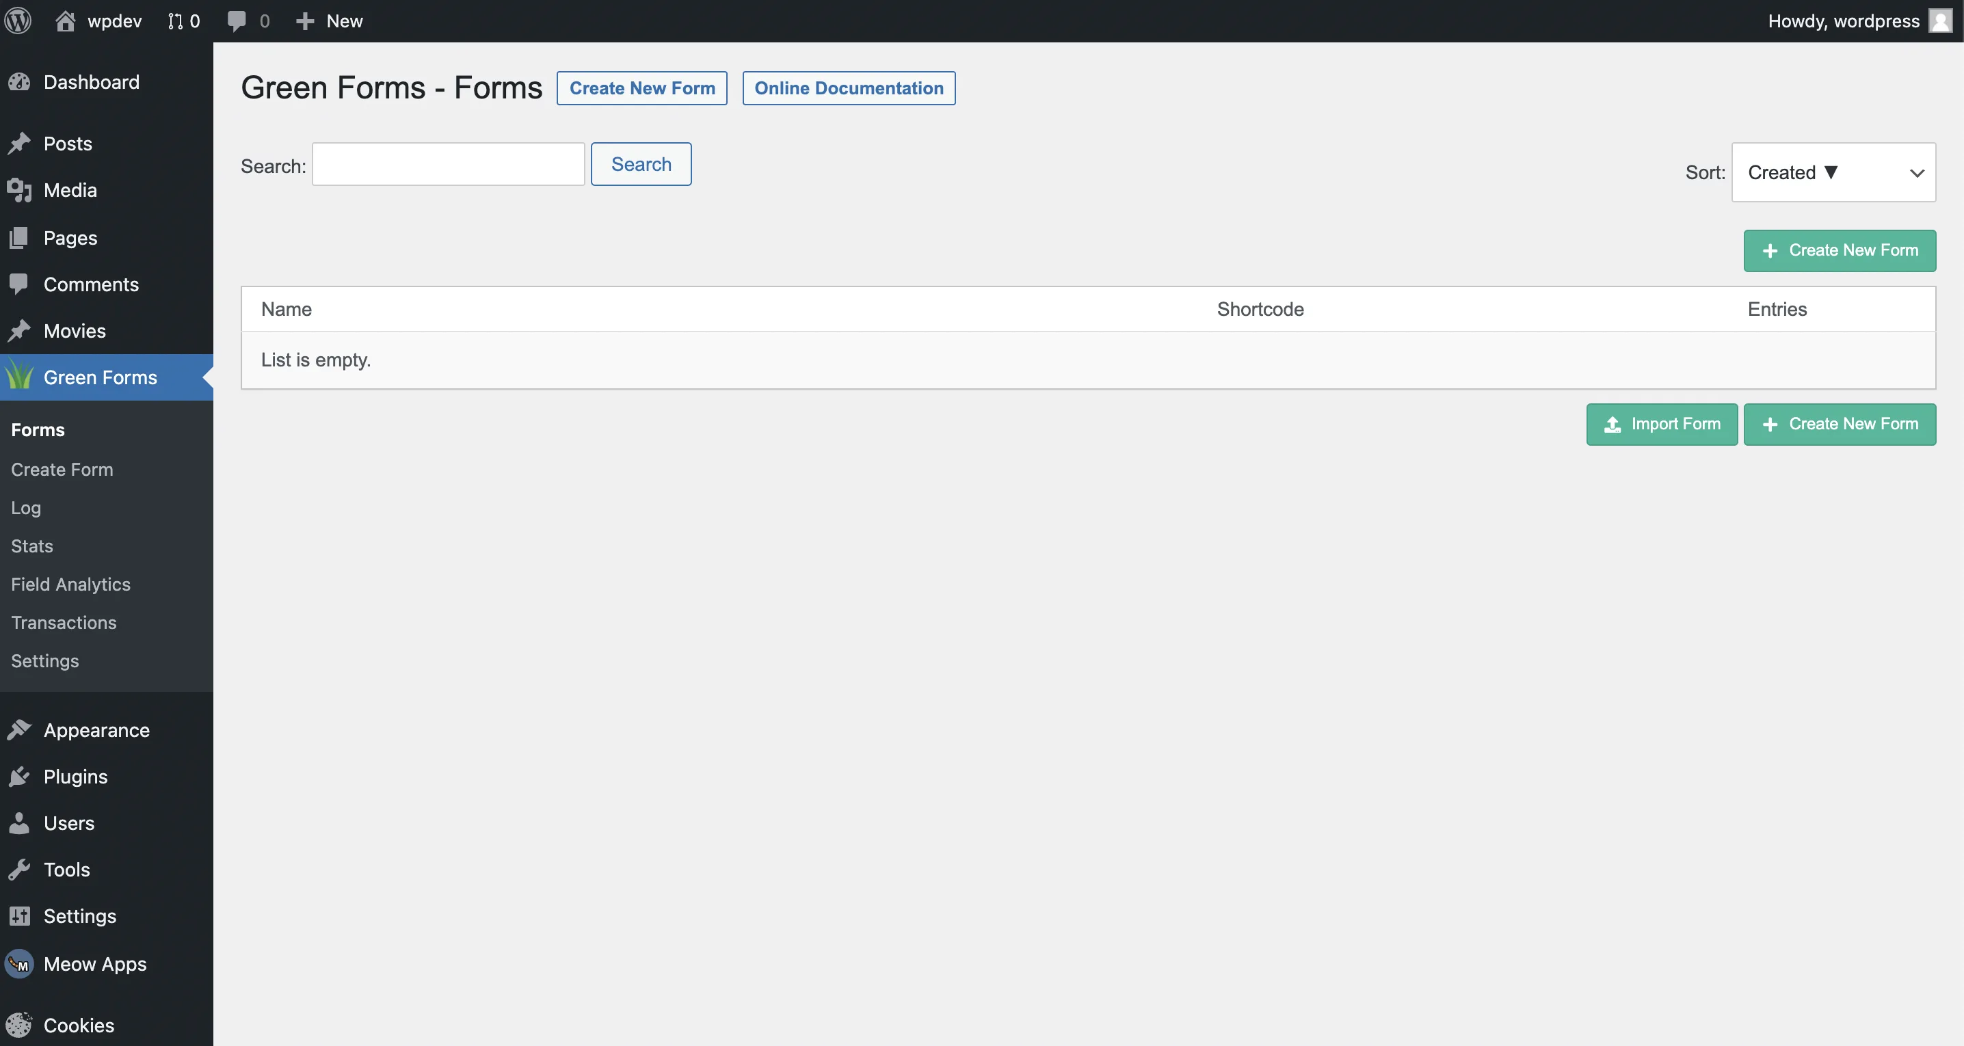Open the Online Documentation link
This screenshot has width=1964, height=1046.
[x=849, y=88]
